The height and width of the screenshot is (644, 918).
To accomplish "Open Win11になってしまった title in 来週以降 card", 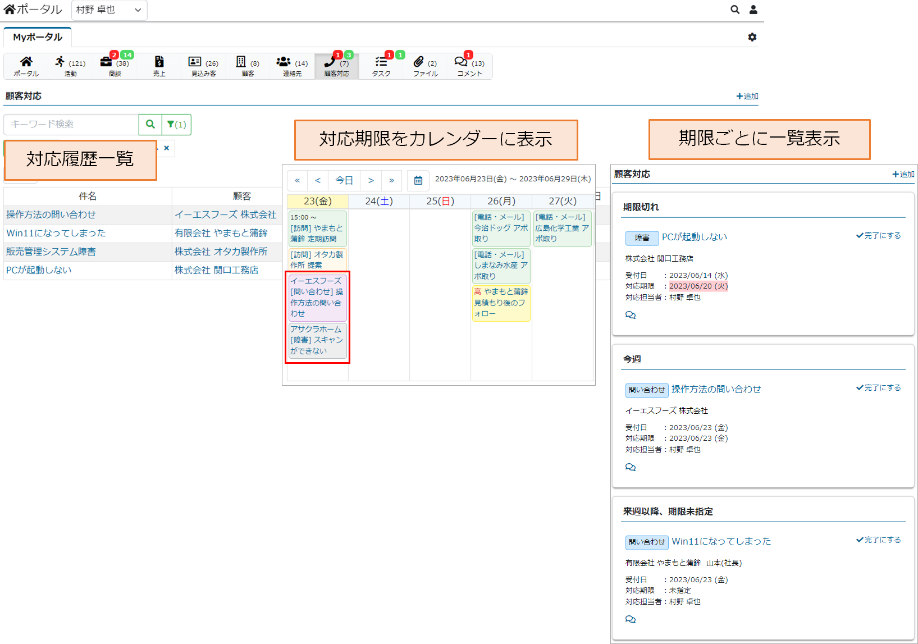I will [x=721, y=541].
